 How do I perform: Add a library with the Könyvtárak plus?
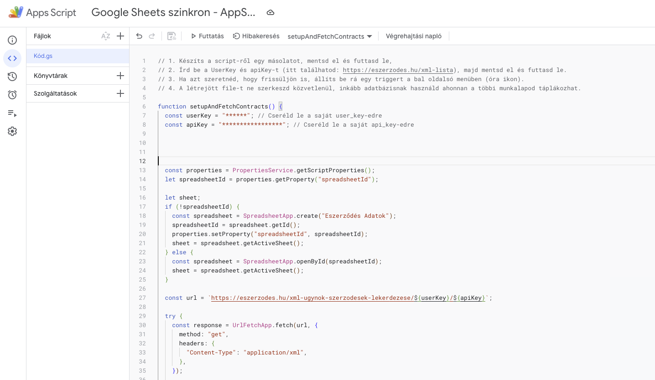click(x=120, y=76)
